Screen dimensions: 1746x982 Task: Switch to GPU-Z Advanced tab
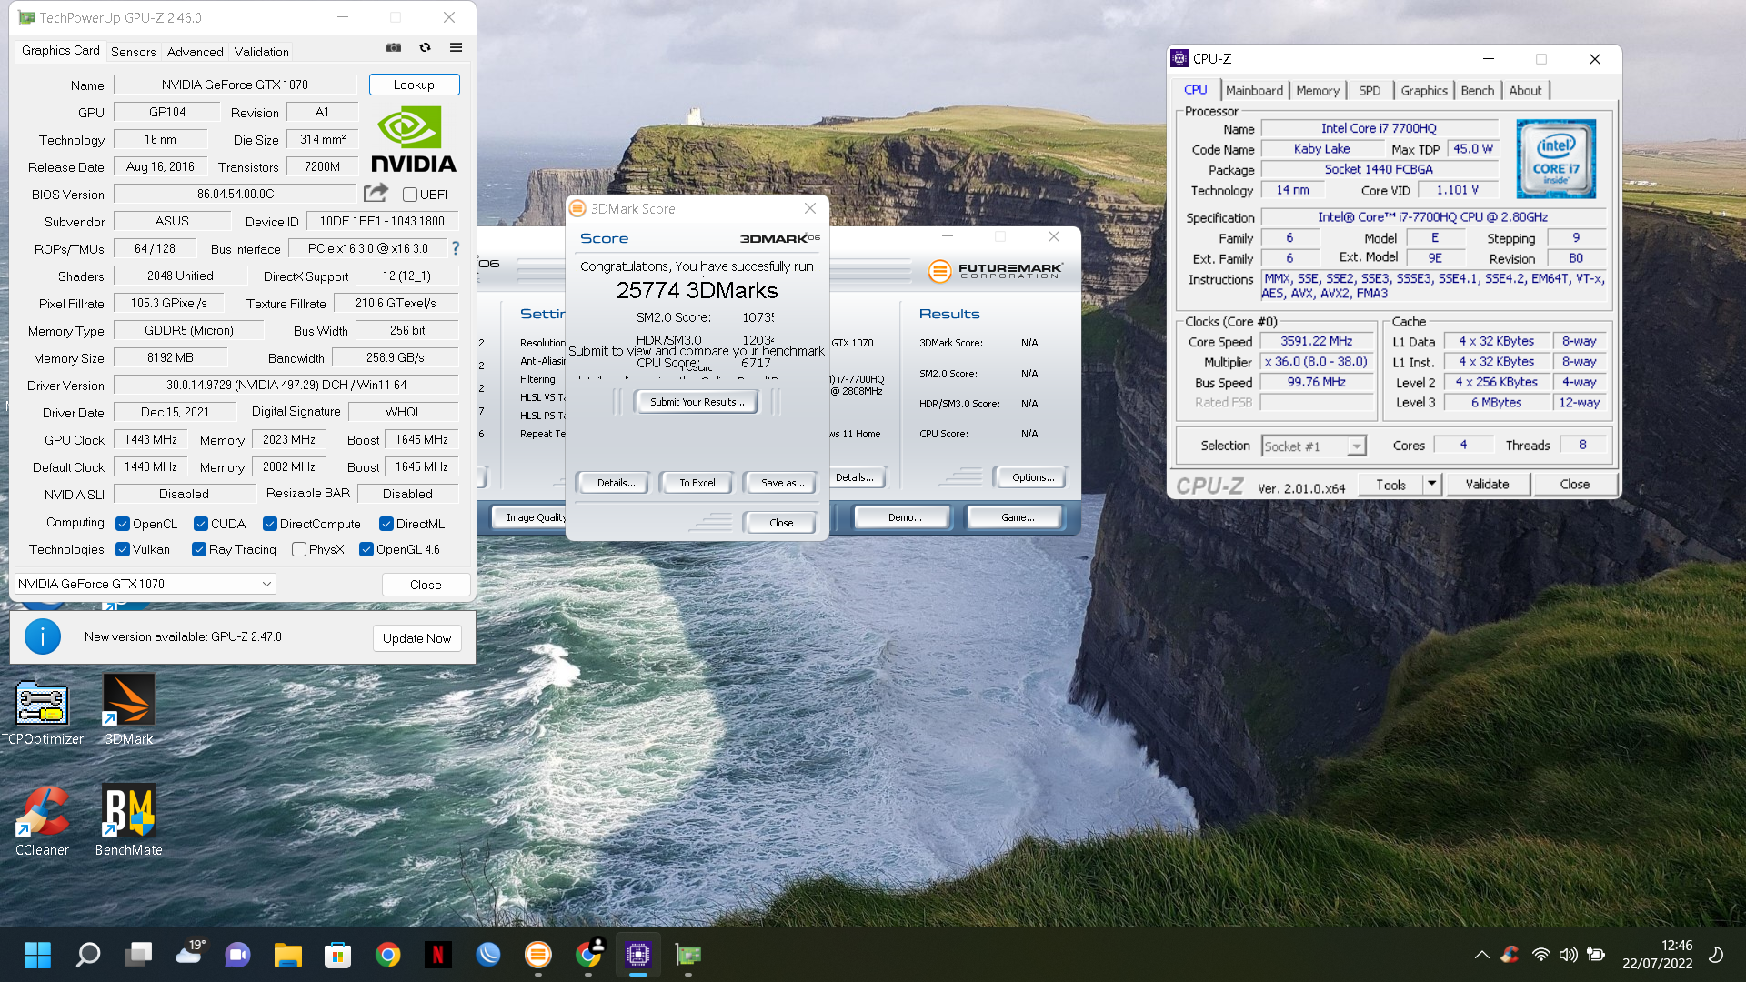coord(196,52)
